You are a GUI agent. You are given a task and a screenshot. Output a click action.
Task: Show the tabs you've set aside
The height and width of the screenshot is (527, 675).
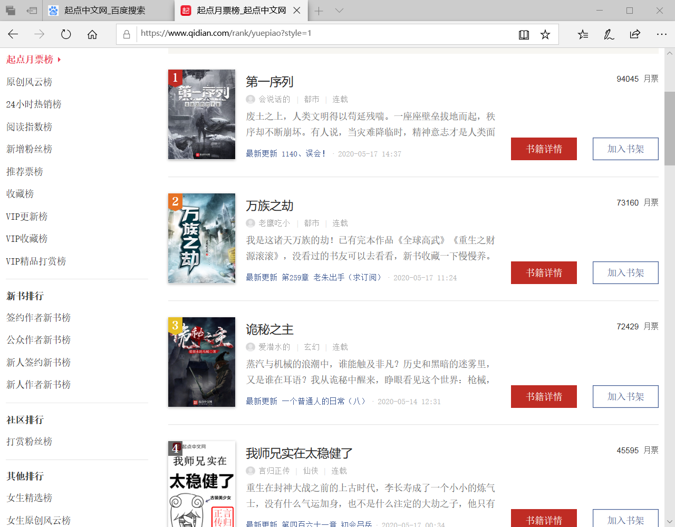click(11, 11)
